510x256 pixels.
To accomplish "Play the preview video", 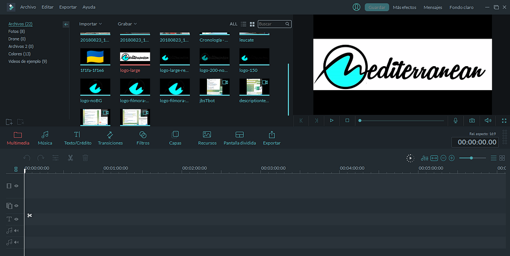I will (x=331, y=121).
